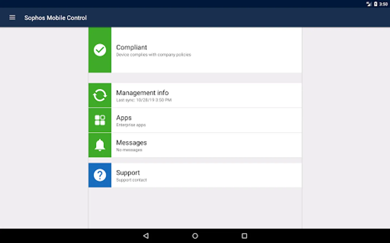Select the Sophos Mobile Control title
The width and height of the screenshot is (390, 243).
pos(56,18)
